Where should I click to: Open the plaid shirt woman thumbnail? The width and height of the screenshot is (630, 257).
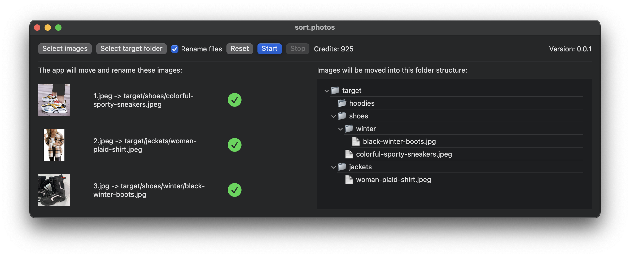pos(54,145)
